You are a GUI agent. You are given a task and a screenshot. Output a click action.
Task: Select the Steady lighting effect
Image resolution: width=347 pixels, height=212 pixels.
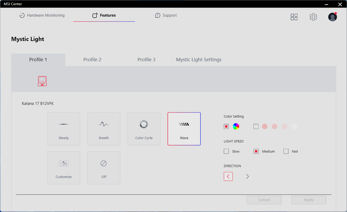(x=64, y=129)
